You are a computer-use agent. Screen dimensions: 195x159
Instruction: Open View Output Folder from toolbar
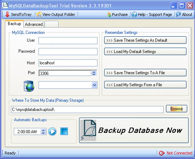click(x=55, y=14)
